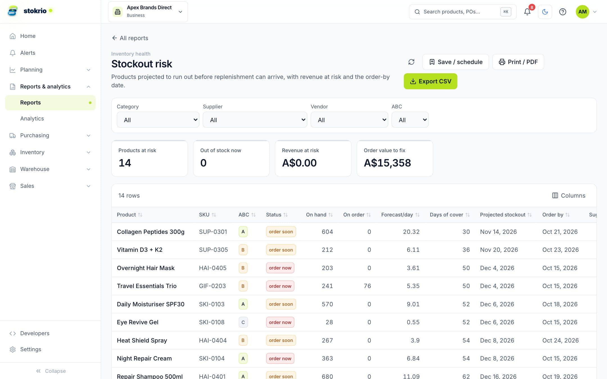The image size is (607, 379).
Task: Collapse the sidebar
Action: coord(51,371)
